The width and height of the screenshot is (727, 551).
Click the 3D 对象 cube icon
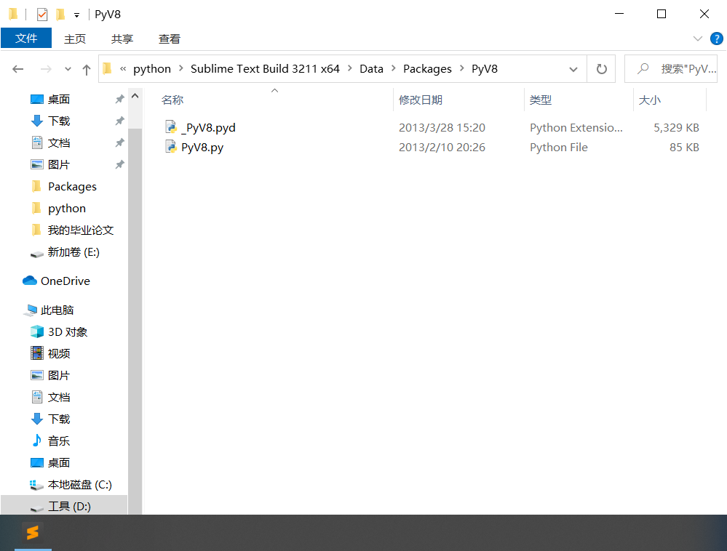click(x=36, y=331)
